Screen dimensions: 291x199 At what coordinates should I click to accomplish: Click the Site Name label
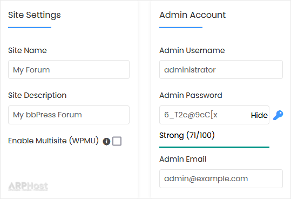tap(28, 50)
